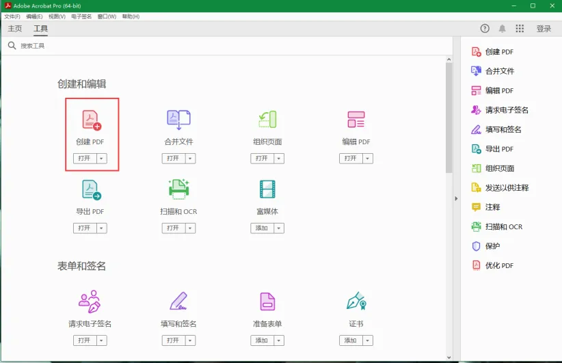562x363 pixels.
Task: Expand dropdown arrow beside 组织页面 打开 button
Action: coord(278,159)
